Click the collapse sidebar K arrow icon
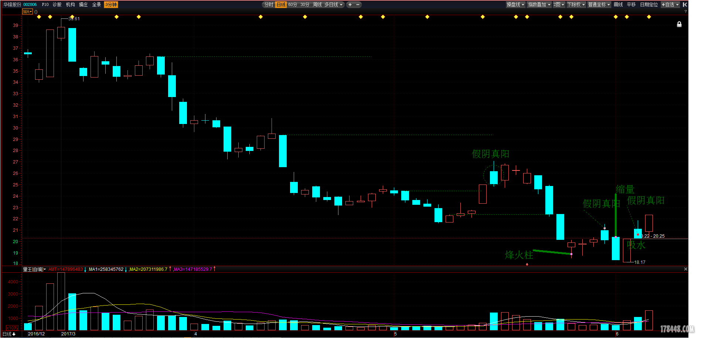 (685, 4)
